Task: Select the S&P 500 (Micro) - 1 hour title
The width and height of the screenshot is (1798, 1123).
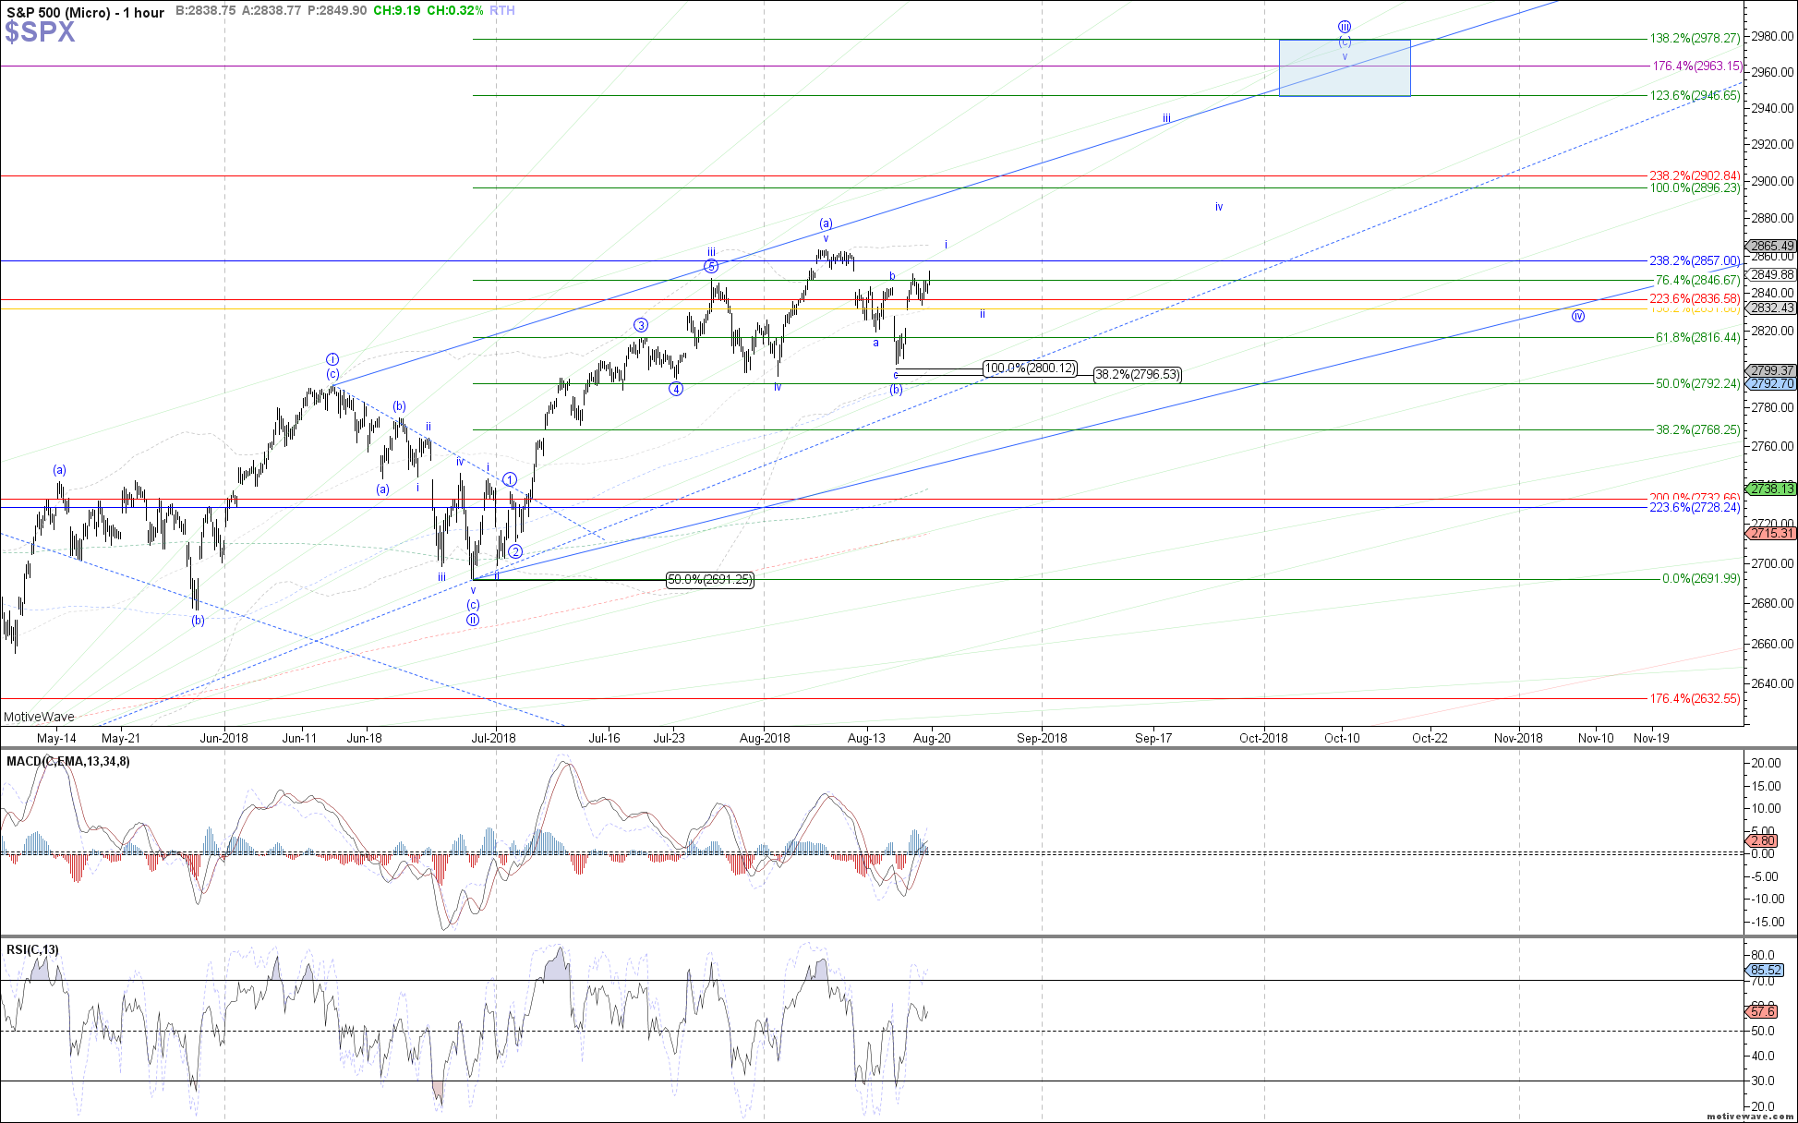Action: (85, 12)
